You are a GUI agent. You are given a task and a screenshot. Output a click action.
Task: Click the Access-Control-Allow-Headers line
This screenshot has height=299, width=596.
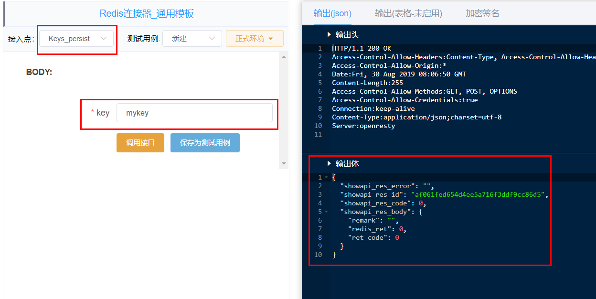(x=463, y=57)
